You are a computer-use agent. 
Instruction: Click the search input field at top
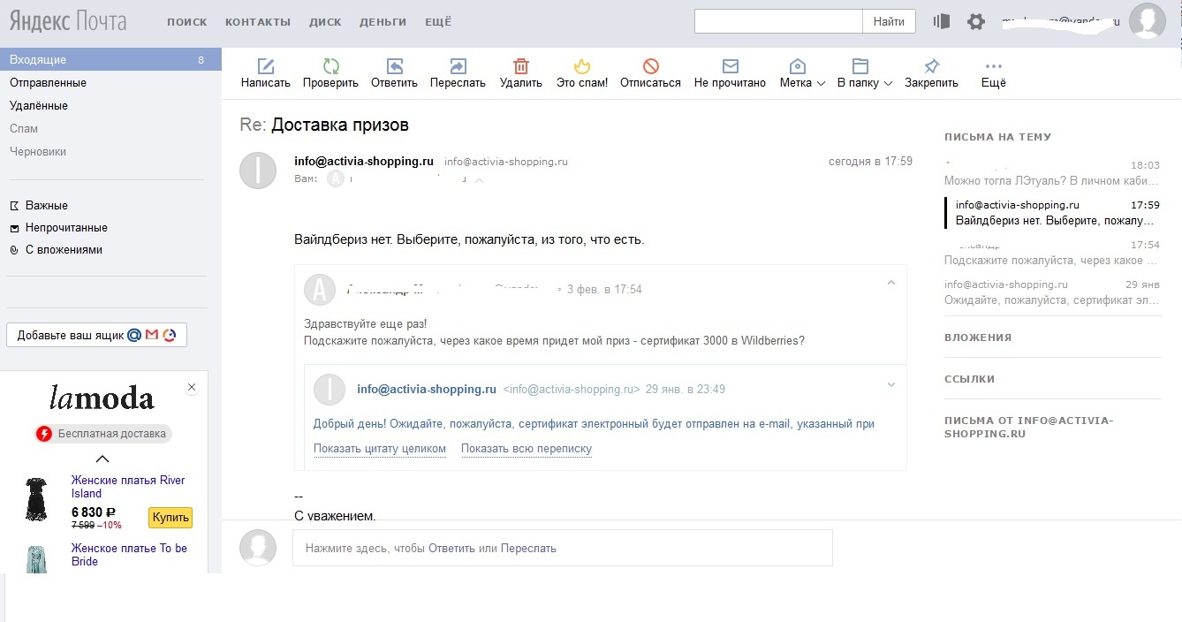pyautogui.click(x=777, y=21)
